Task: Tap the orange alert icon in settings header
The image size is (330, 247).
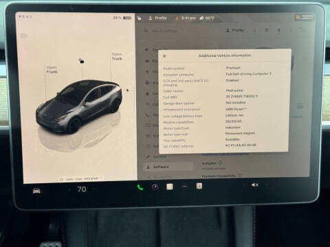Action: click(x=254, y=30)
